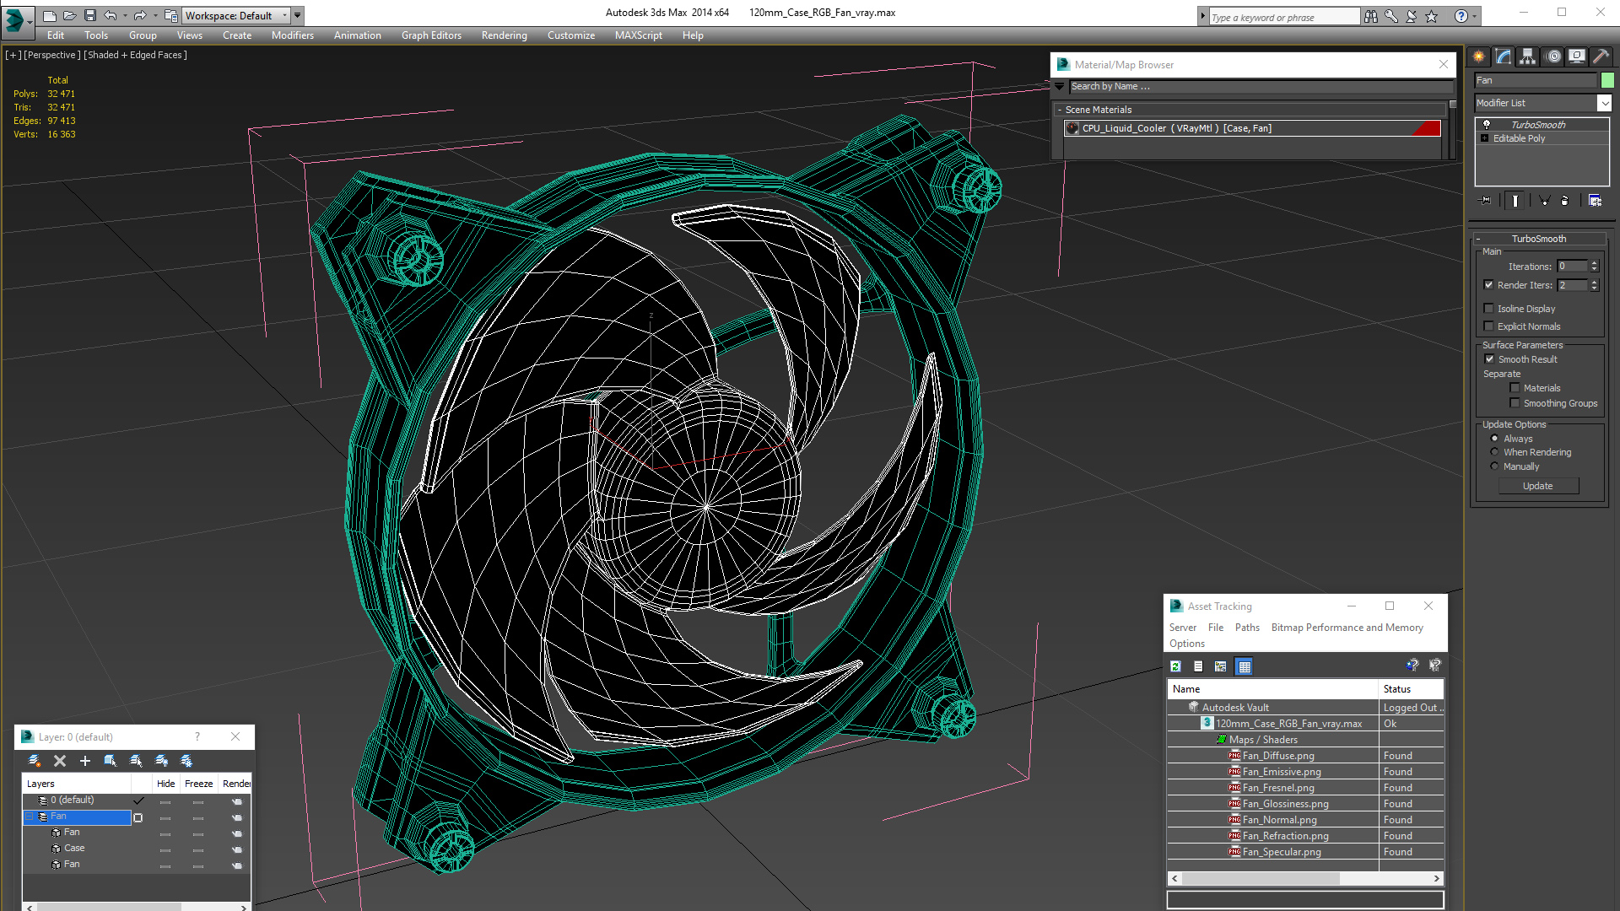Open the Motion panel tab
Image resolution: width=1620 pixels, height=911 pixels.
[x=1553, y=57]
